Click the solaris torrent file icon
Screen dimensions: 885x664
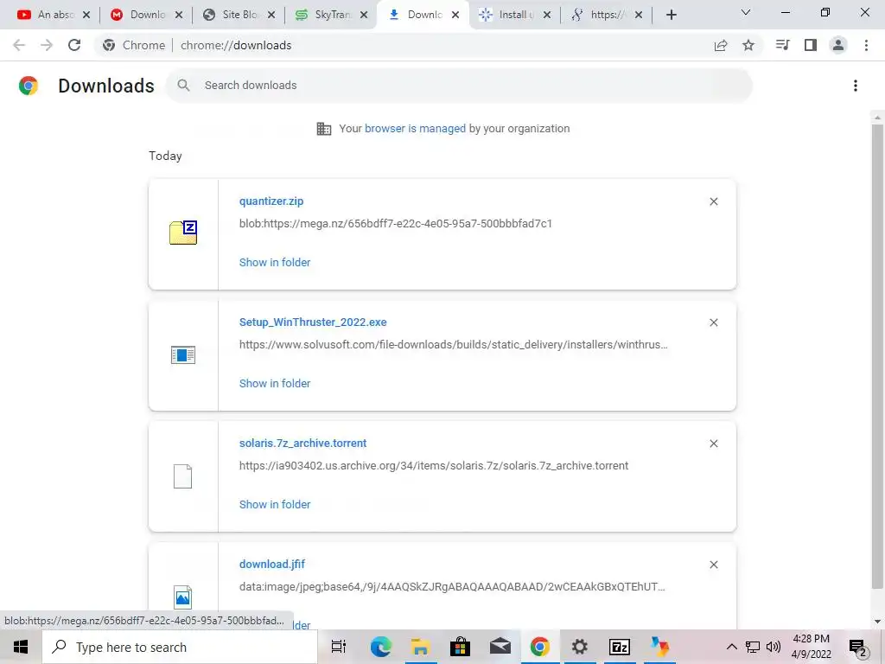tap(182, 476)
